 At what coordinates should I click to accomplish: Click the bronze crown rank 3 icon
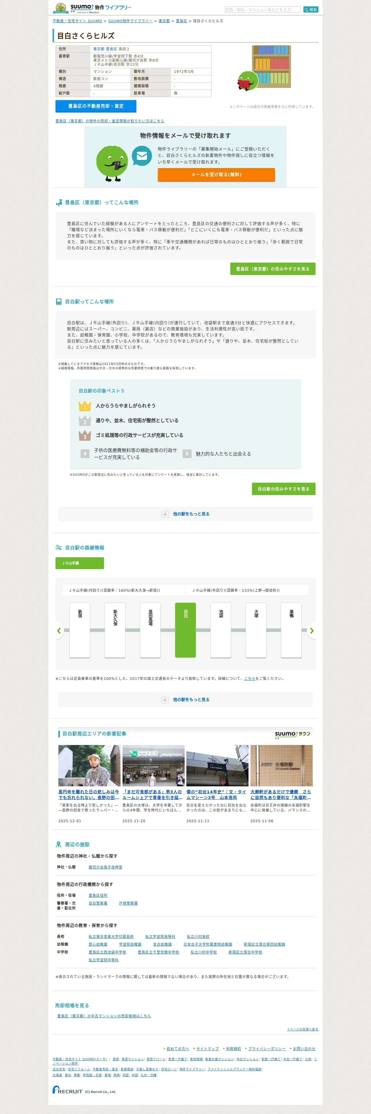click(85, 436)
